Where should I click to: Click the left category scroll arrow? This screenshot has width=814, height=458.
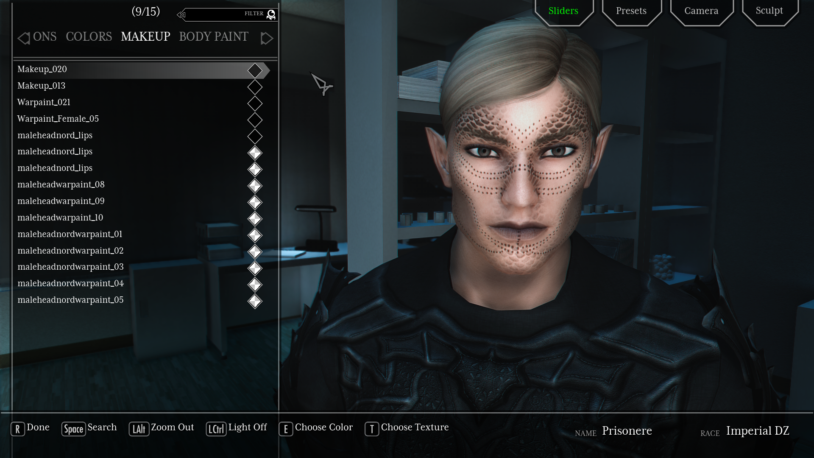[24, 38]
